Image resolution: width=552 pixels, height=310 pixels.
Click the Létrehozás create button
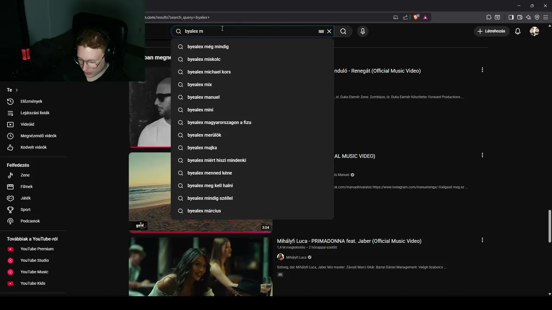[x=491, y=31]
